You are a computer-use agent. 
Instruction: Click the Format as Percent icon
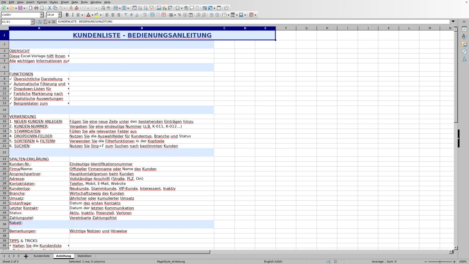[179, 15]
